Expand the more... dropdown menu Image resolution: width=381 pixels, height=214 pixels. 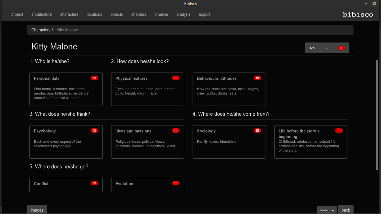[x=327, y=210]
